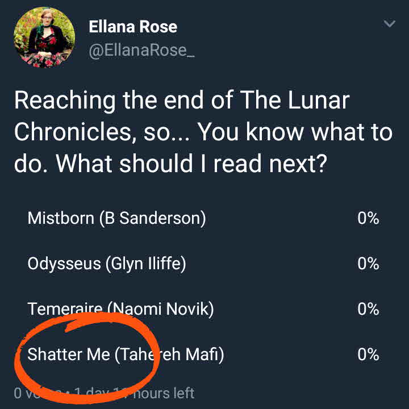Image resolution: width=409 pixels, height=409 pixels.
Task: Click the 0% result beside Shatter Me
Action: point(368,354)
